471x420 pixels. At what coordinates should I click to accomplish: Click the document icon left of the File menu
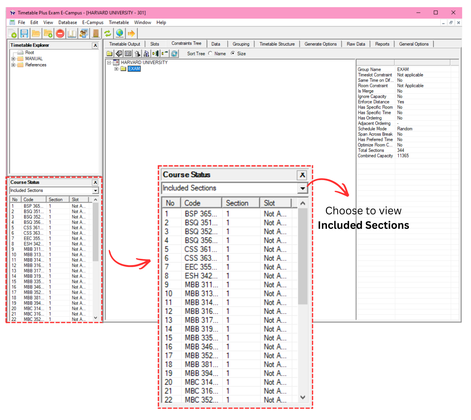12,22
